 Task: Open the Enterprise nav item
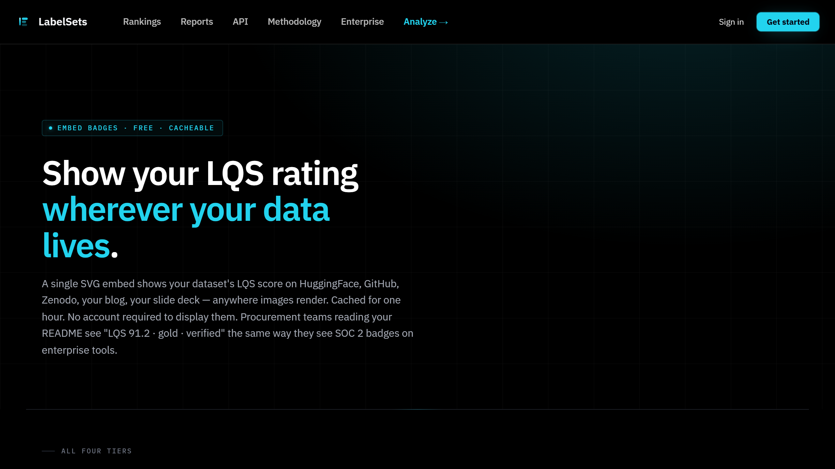tap(362, 22)
